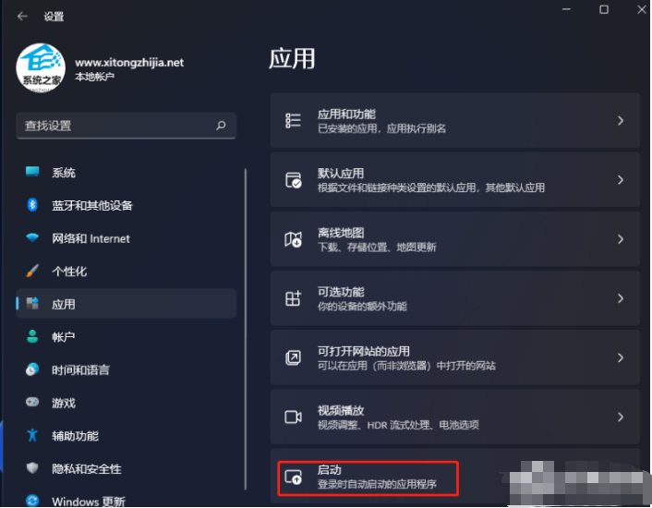The width and height of the screenshot is (652, 508).
Task: Click the 离线地图 map icon
Action: click(293, 239)
